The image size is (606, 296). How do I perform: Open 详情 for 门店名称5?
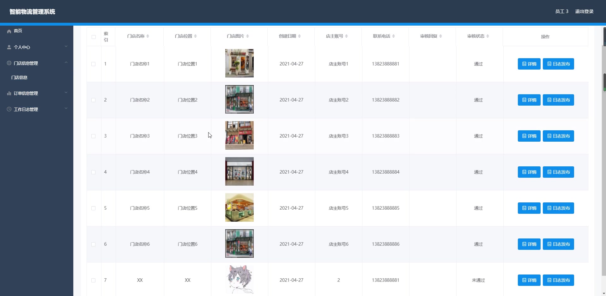tap(529, 208)
